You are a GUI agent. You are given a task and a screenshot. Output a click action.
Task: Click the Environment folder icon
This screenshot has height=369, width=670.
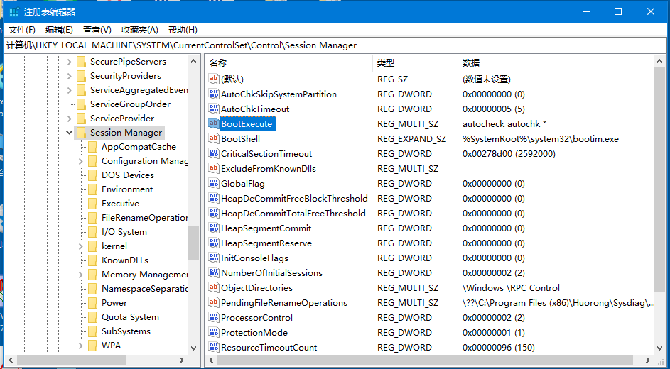[92, 189]
